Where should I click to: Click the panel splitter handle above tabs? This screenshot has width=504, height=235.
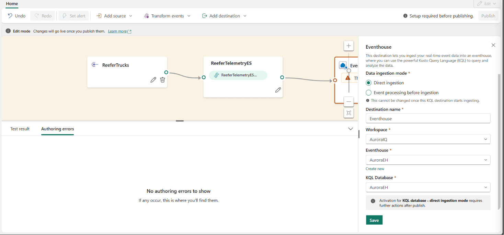pos(180,121)
